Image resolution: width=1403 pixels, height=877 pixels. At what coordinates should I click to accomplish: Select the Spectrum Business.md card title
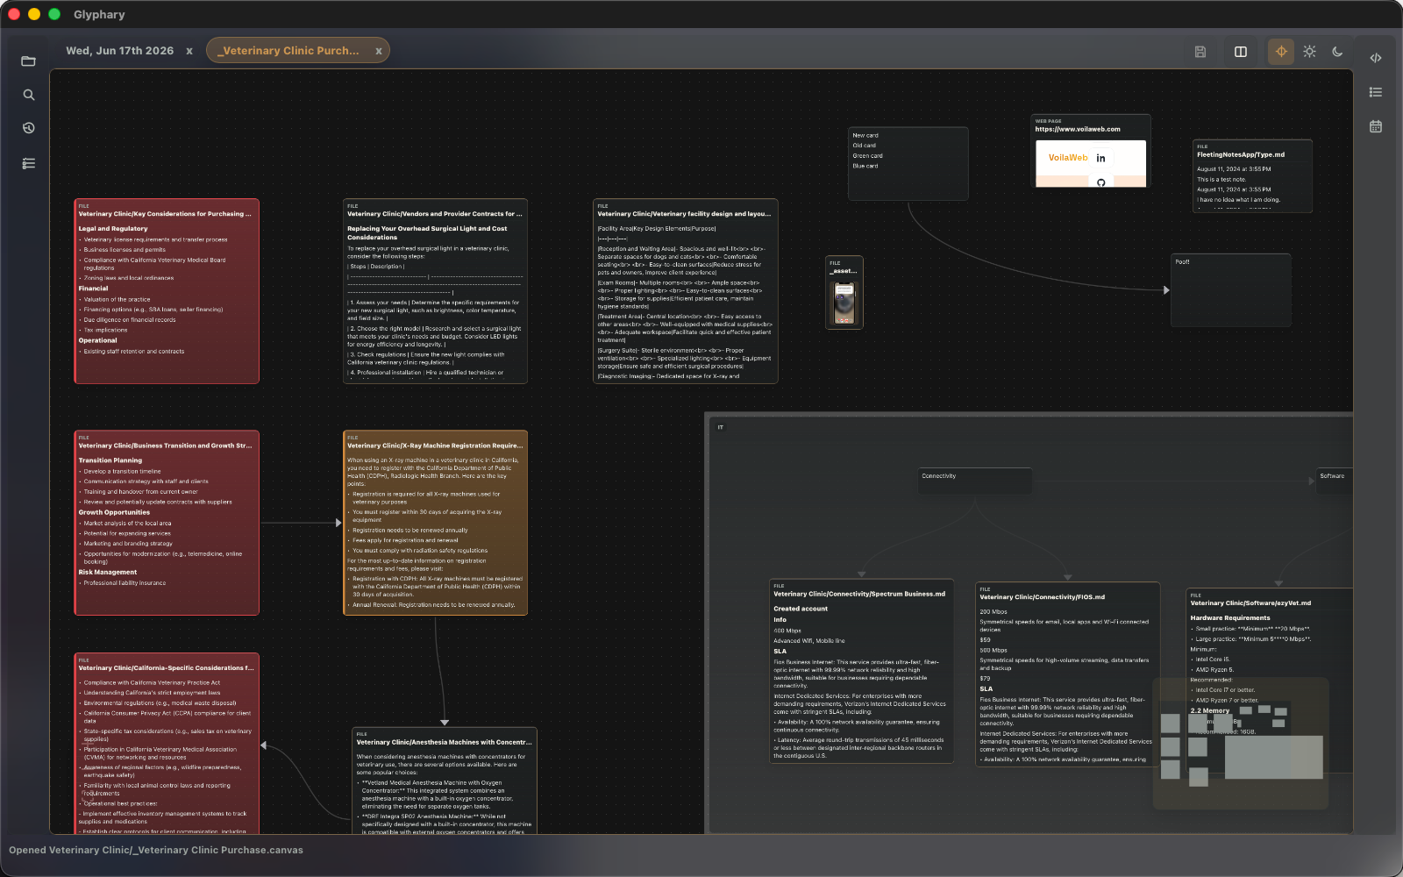pos(859,594)
